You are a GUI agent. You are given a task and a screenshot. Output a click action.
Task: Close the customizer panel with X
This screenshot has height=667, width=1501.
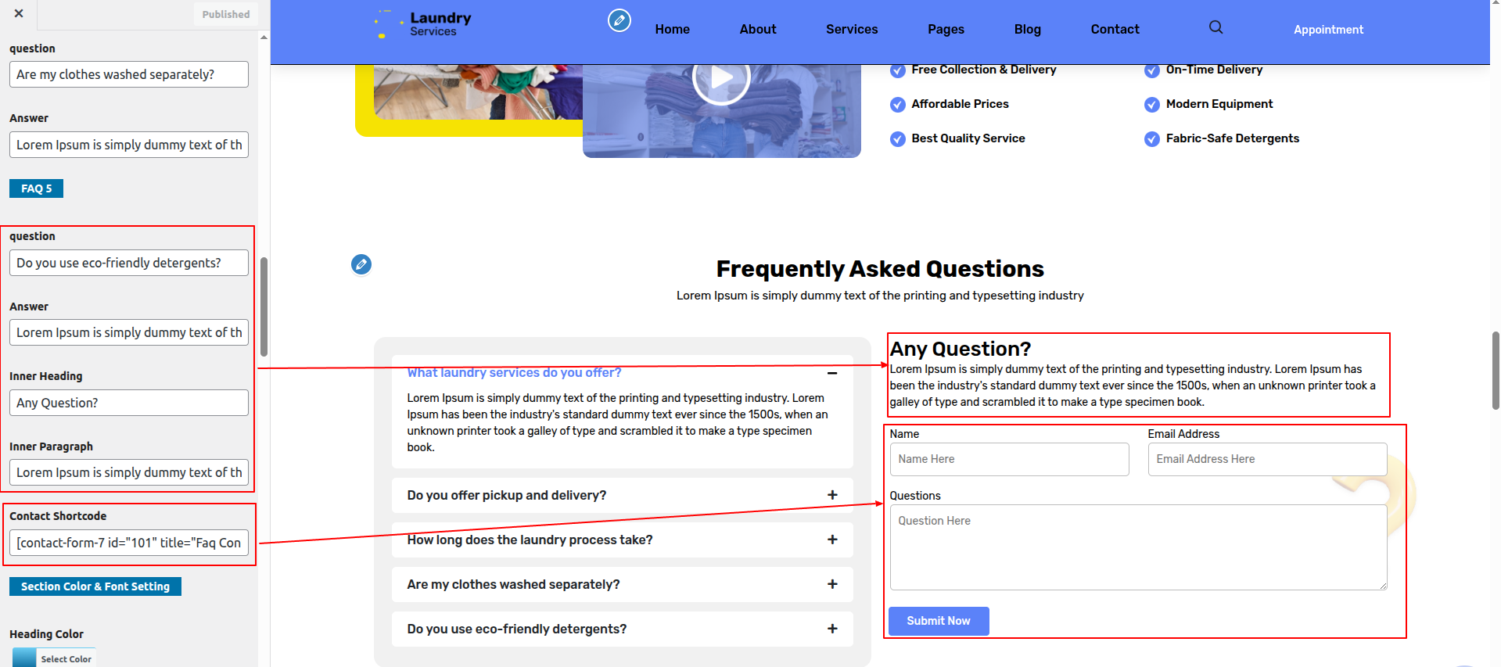(x=19, y=13)
